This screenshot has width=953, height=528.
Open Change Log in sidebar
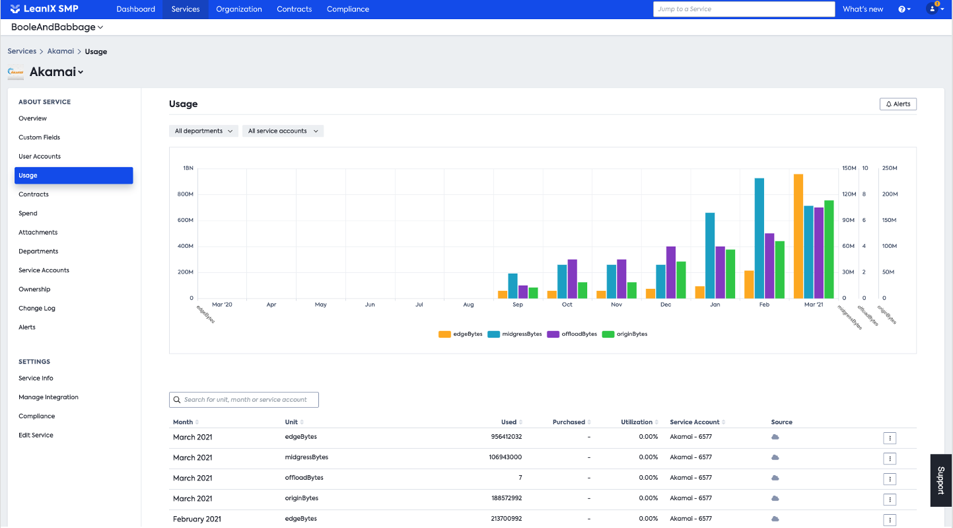37,309
